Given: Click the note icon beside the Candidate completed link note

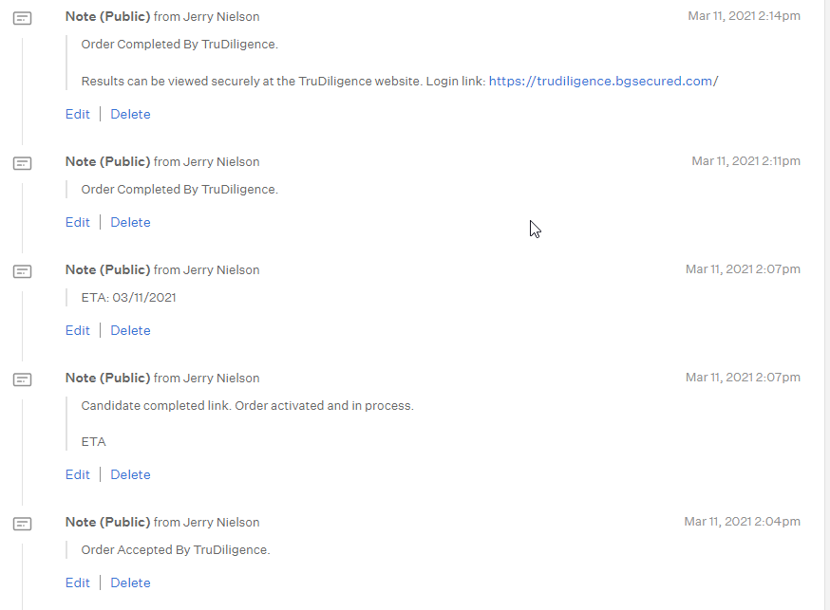Looking at the screenshot, I should point(22,379).
